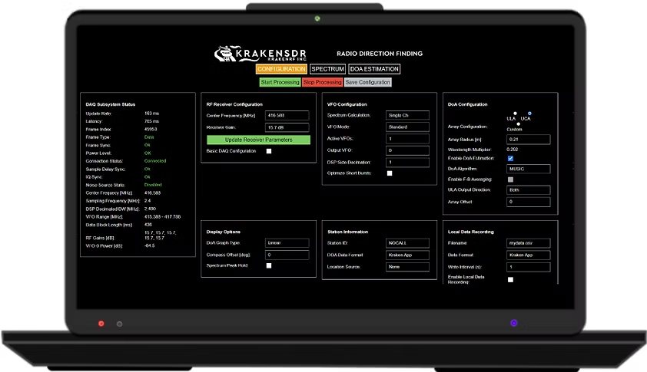Click the Noise Source State value Disabled
The image size is (647, 372).
pyautogui.click(x=153, y=185)
